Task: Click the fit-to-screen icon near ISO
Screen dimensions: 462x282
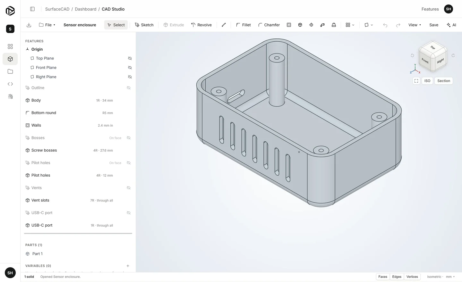Action: [416, 81]
